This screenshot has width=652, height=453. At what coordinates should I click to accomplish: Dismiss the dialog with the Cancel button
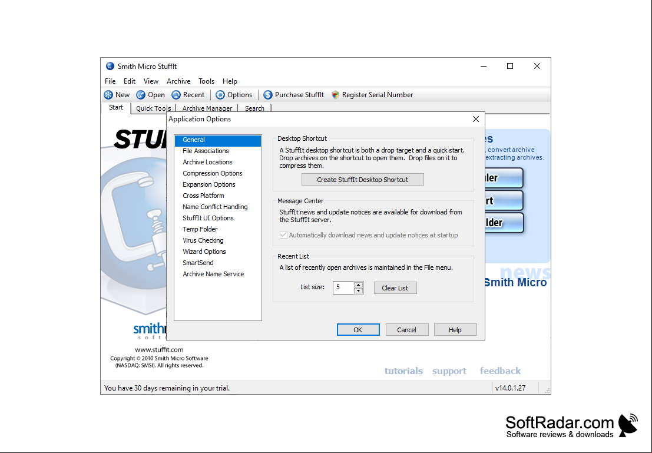tap(406, 330)
